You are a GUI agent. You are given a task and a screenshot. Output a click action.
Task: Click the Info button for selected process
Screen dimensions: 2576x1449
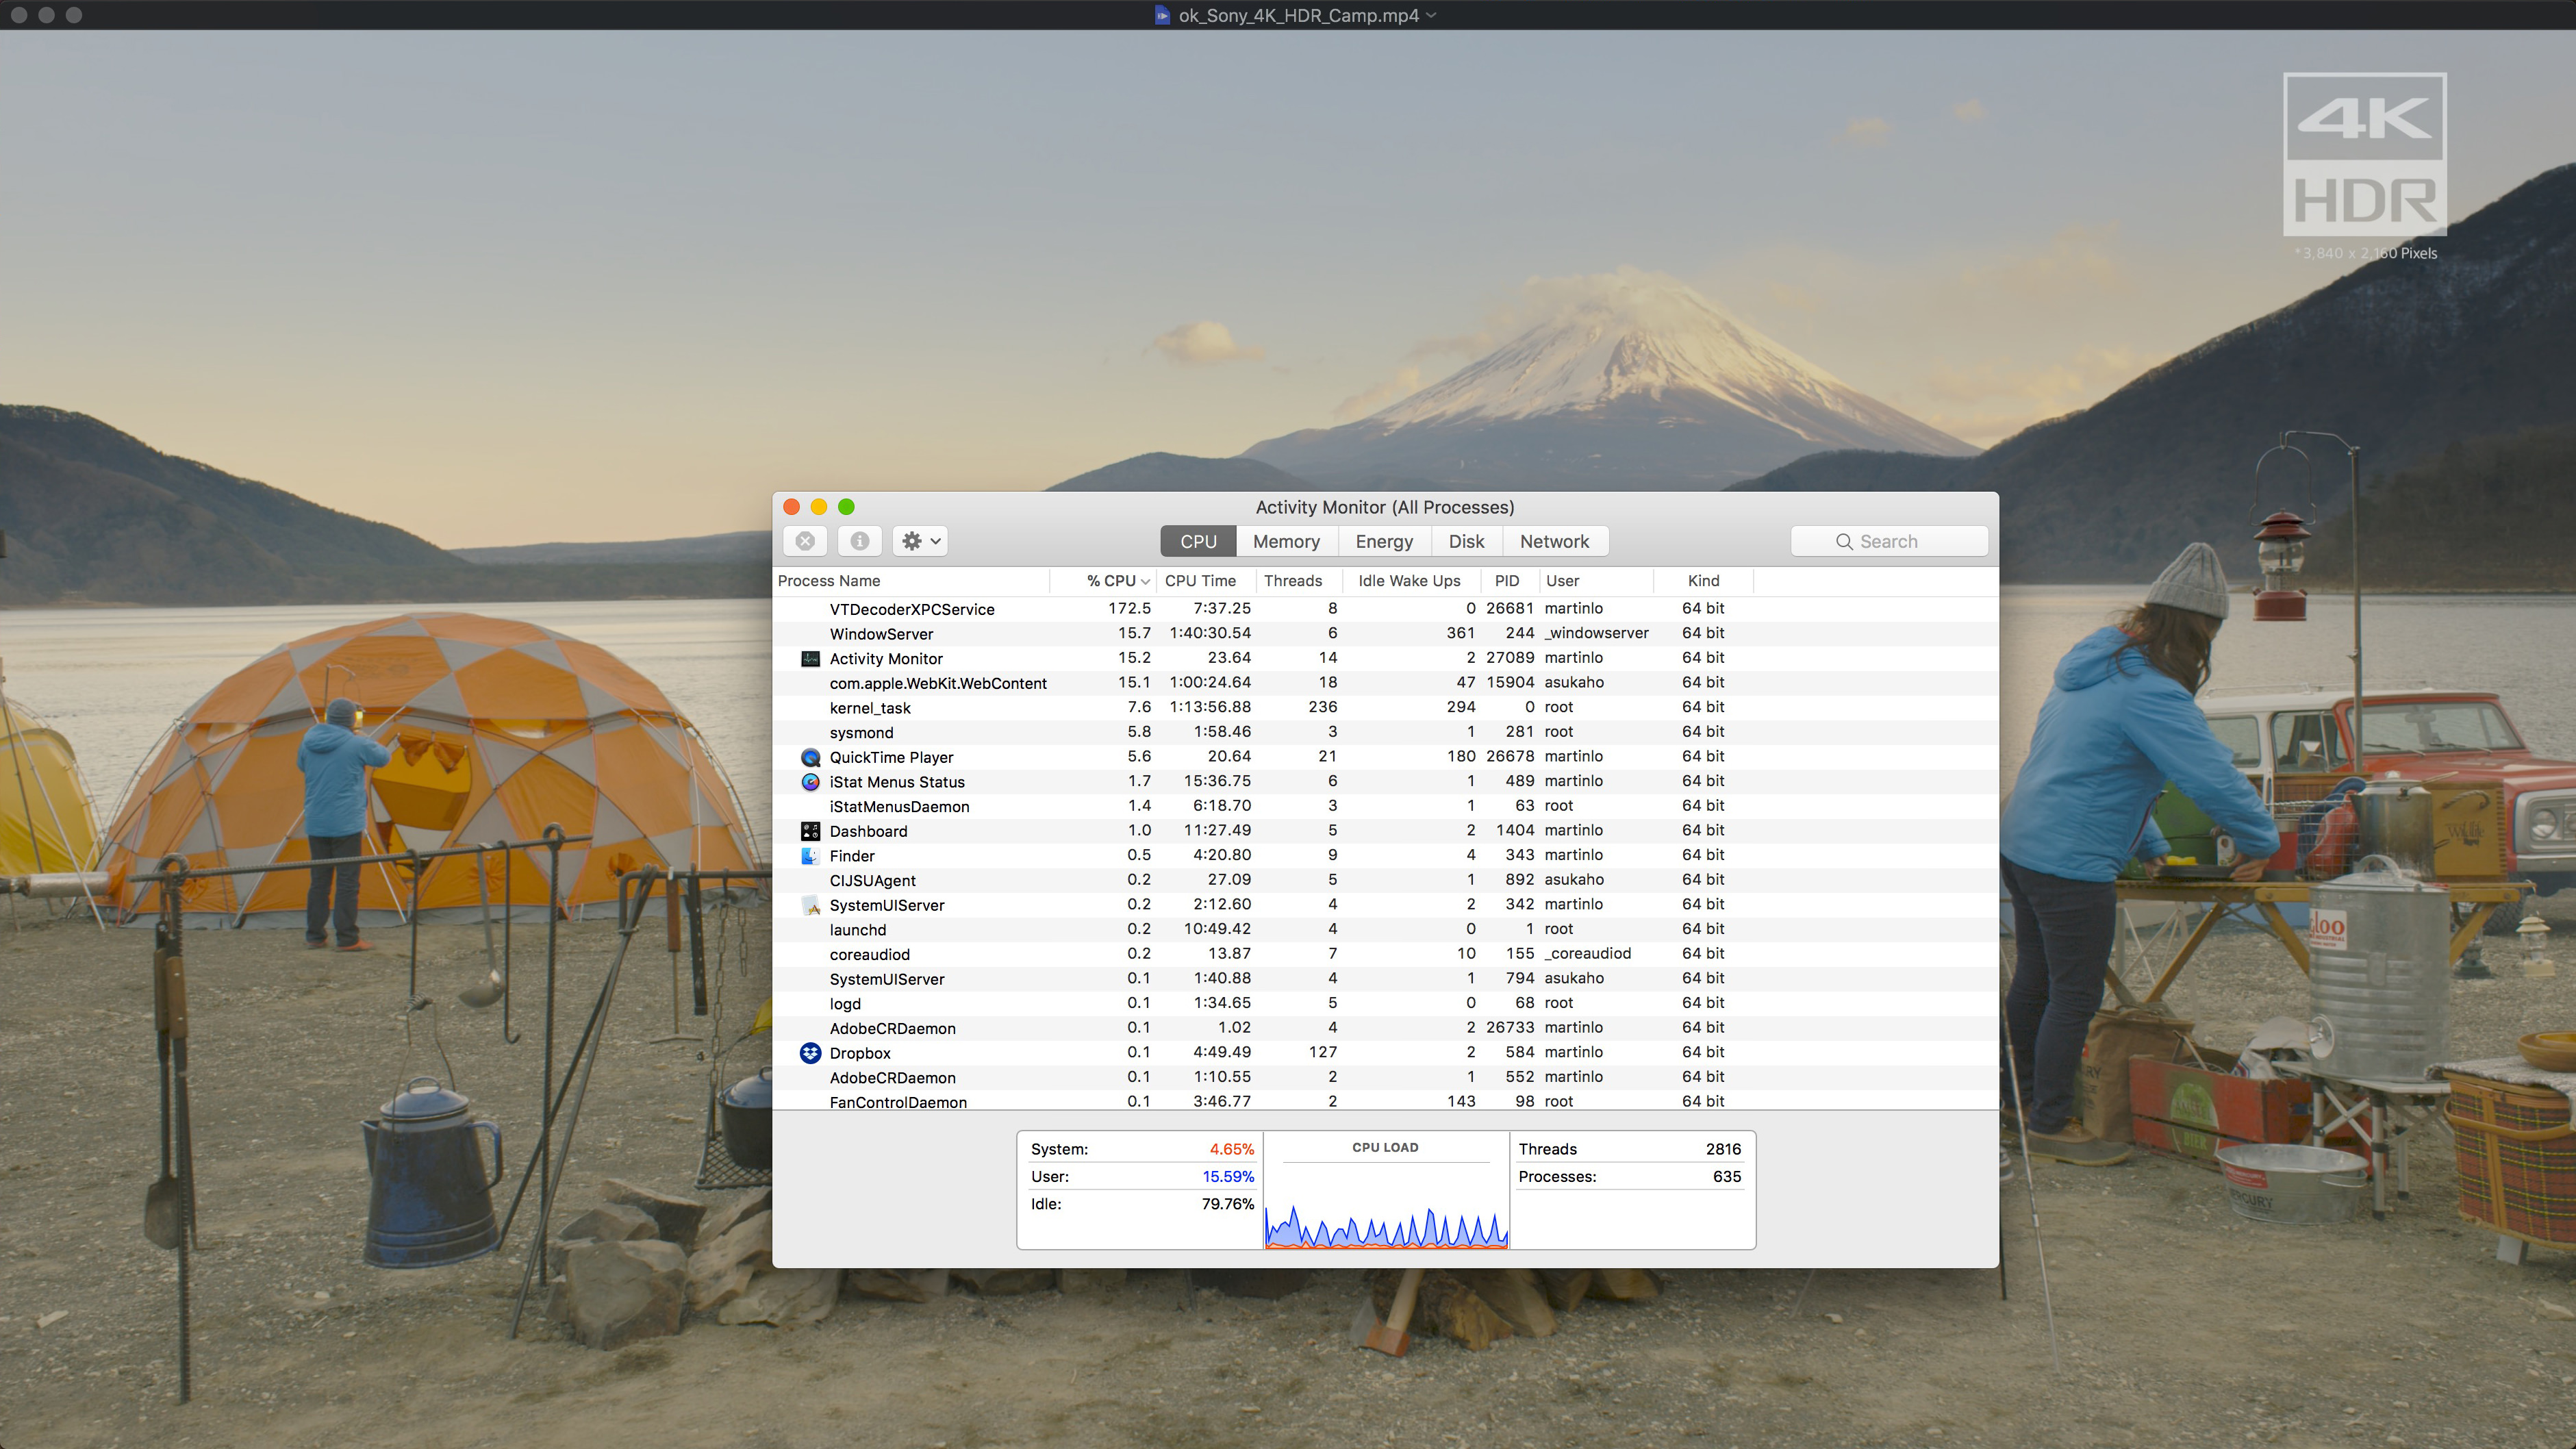[x=860, y=542]
